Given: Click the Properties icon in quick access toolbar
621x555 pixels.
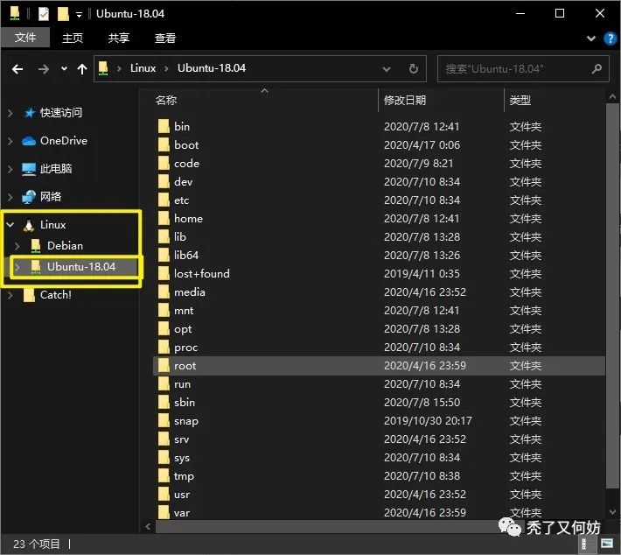Looking at the screenshot, I should pyautogui.click(x=44, y=14).
